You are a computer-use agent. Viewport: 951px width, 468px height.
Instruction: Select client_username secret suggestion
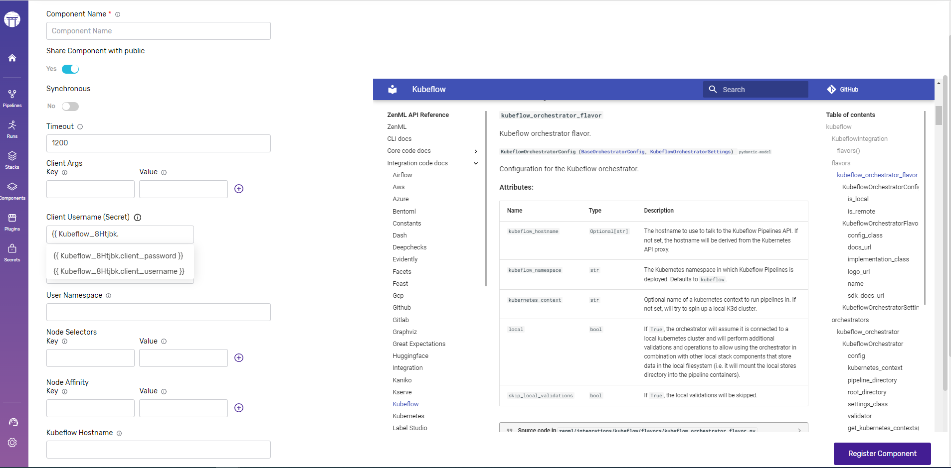tap(119, 271)
